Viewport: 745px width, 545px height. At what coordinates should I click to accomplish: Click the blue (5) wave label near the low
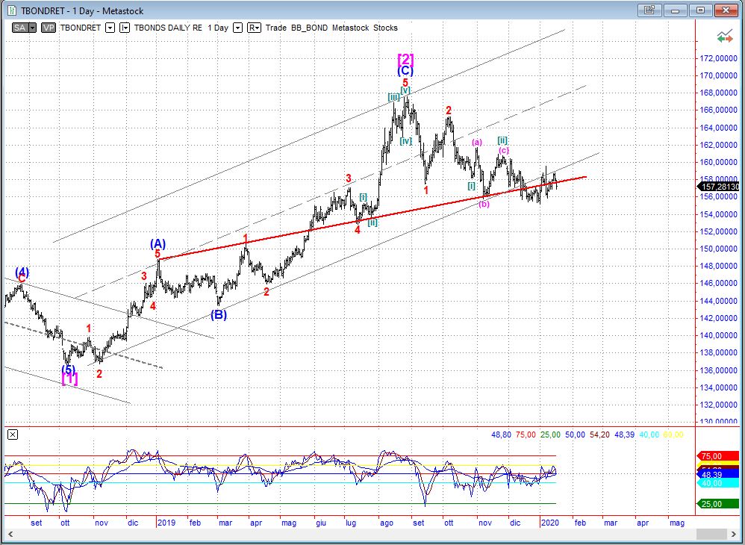69,370
